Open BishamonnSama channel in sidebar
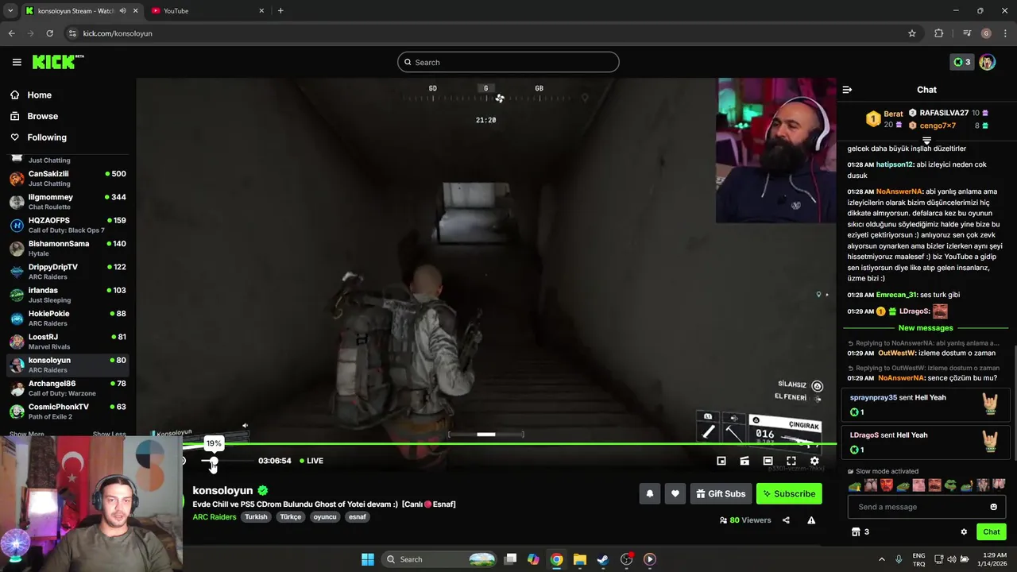 [x=68, y=249]
